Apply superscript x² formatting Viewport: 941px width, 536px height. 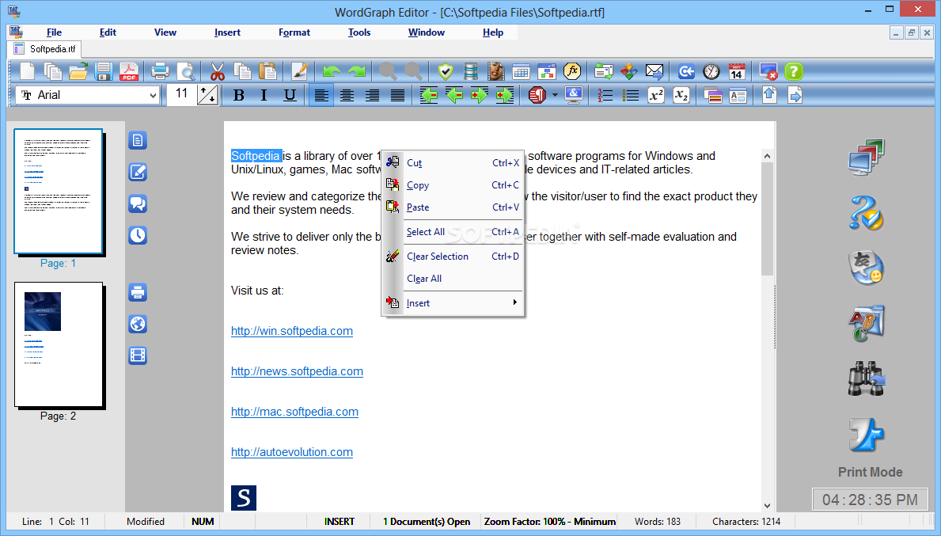[x=656, y=95]
